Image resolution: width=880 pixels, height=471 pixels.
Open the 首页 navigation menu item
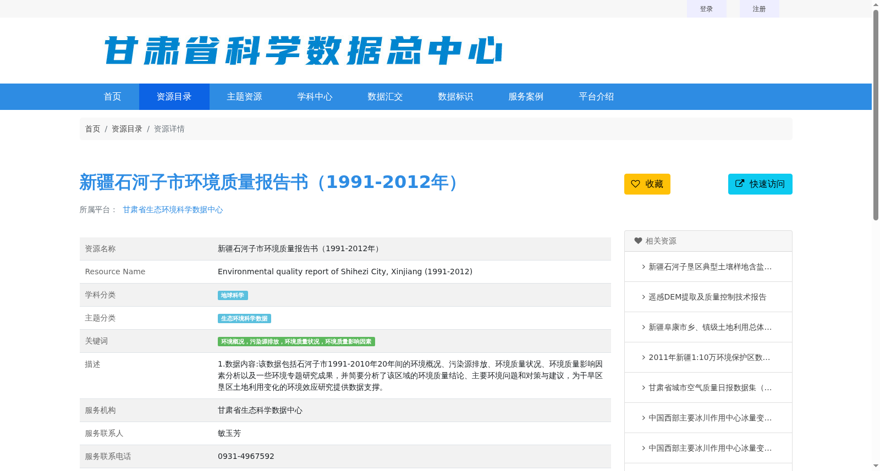113,97
